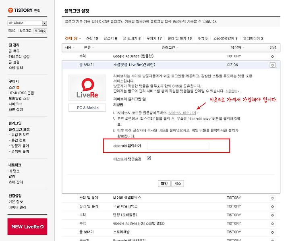Select the 수익 5 filter tab
290x241 pixels.
click(x=203, y=38)
